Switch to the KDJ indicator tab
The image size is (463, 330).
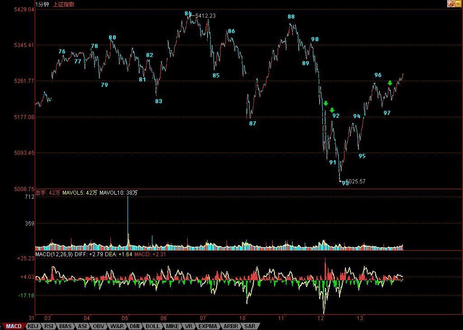tap(32, 326)
